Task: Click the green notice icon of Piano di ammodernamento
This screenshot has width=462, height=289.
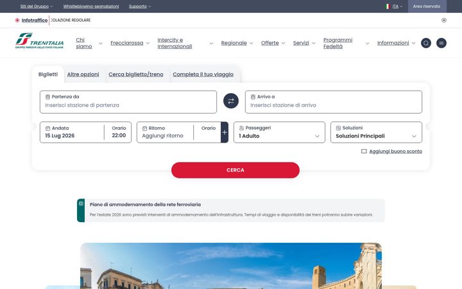Action: pyautogui.click(x=81, y=204)
